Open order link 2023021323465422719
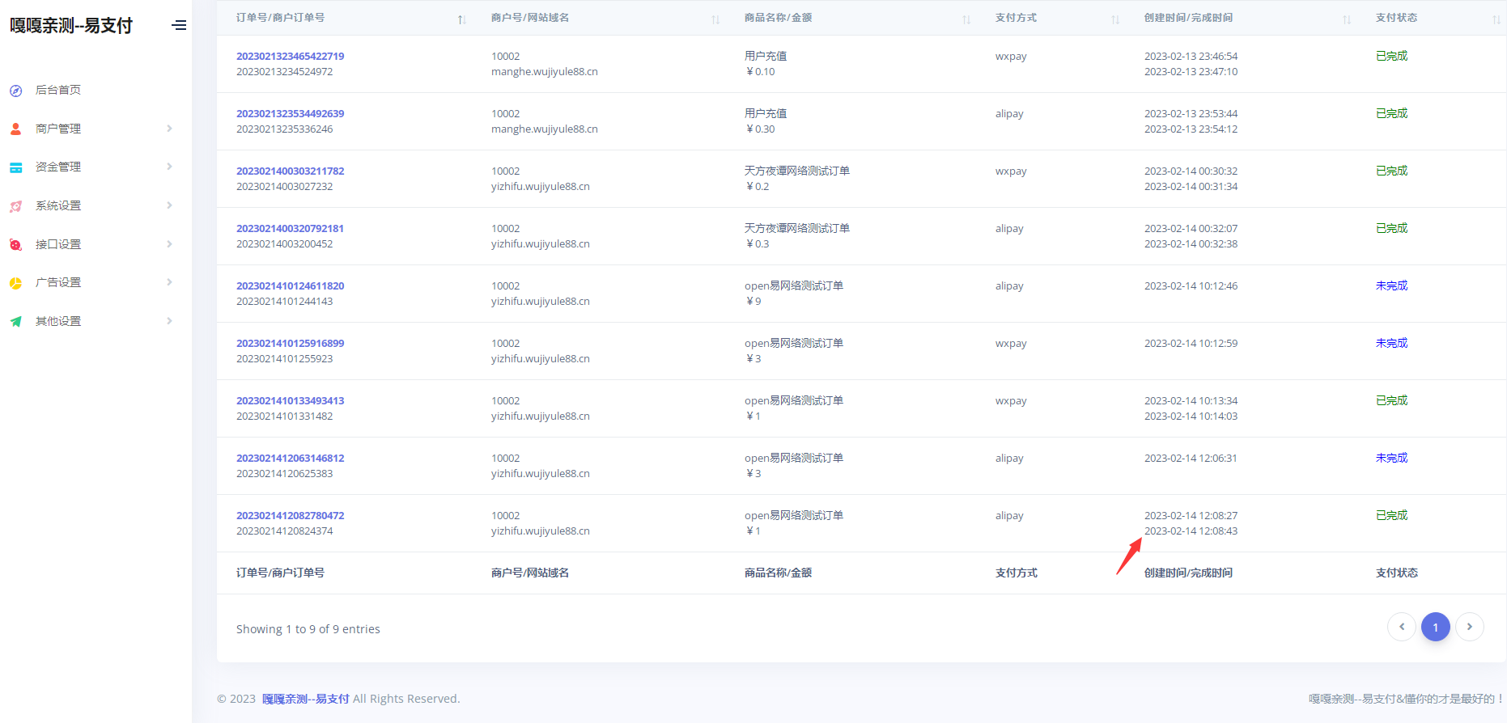1507x723 pixels. [290, 57]
